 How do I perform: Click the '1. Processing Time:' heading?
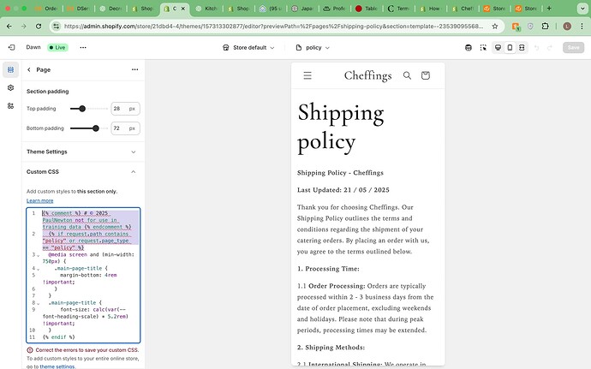click(328, 269)
